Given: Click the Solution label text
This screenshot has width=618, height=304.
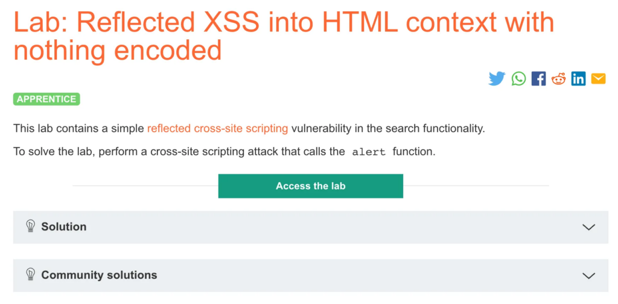Looking at the screenshot, I should click(x=64, y=227).
